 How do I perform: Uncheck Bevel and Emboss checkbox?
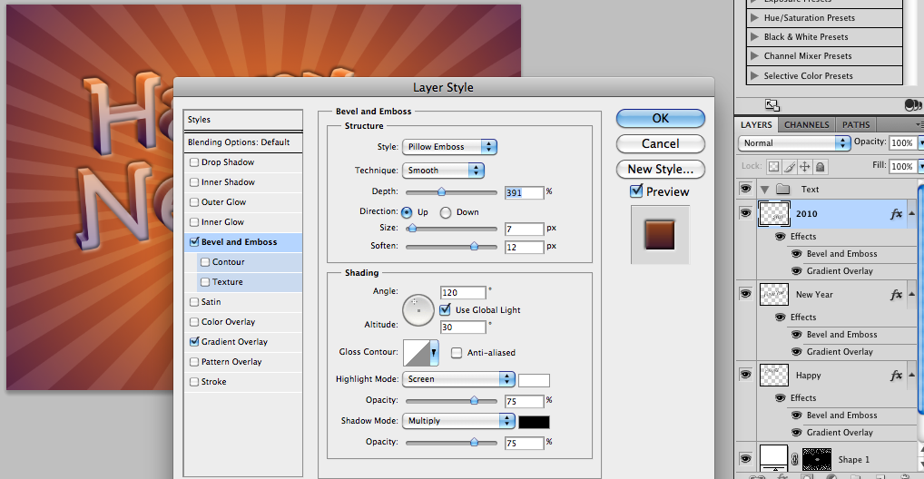point(194,241)
